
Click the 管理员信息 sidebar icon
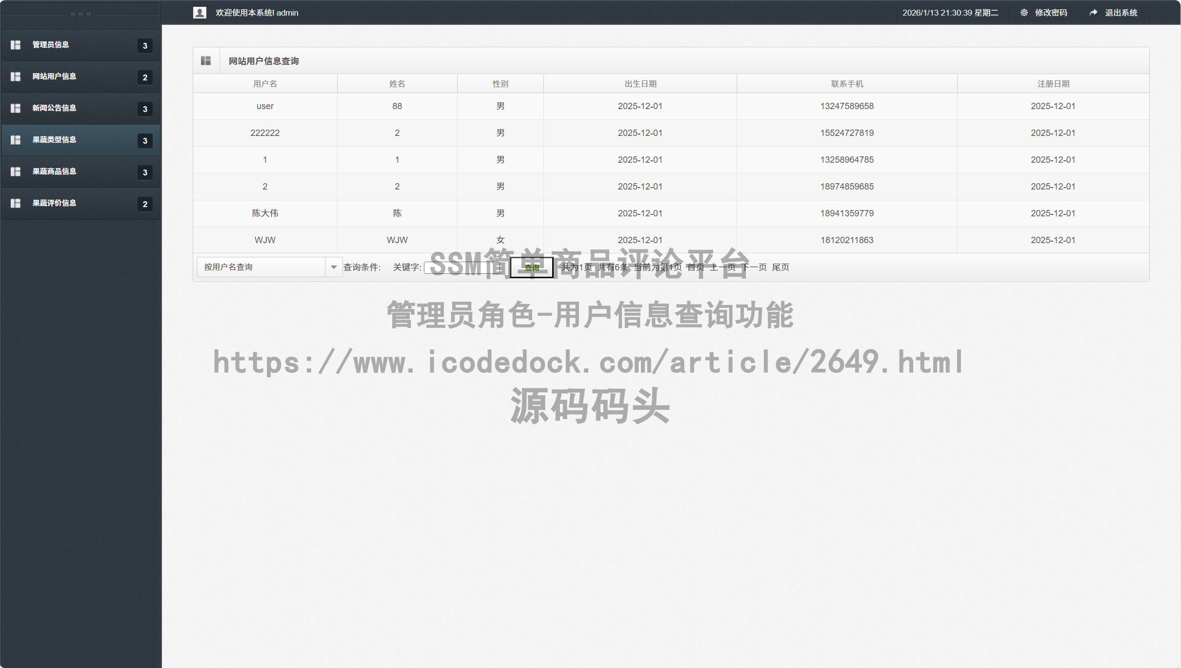click(15, 45)
